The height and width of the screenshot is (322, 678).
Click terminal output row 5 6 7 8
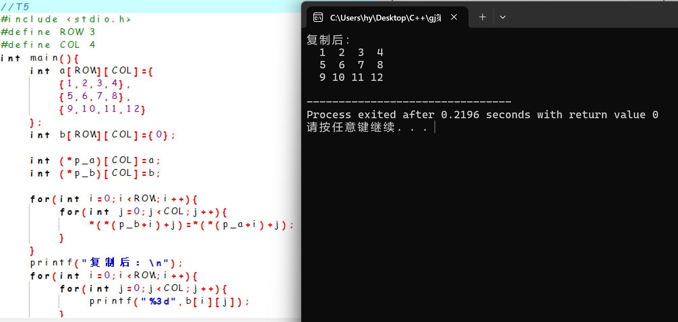[x=351, y=65]
